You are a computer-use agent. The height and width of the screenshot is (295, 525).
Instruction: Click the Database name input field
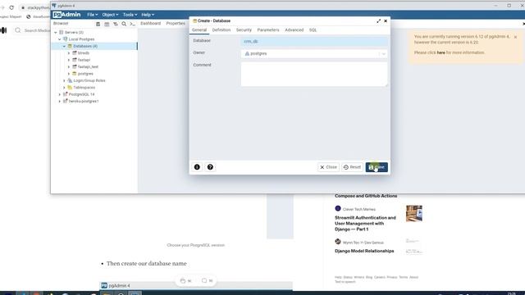tap(314, 42)
